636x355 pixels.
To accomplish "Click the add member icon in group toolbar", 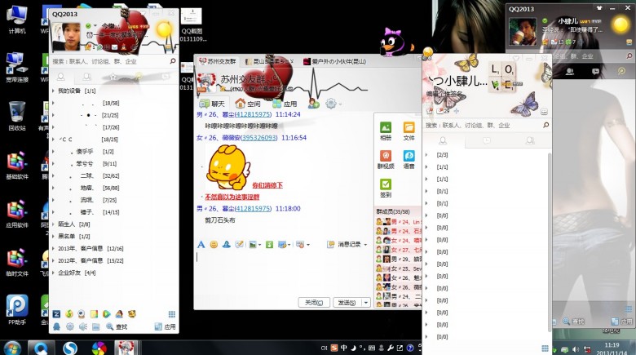I will [314, 104].
